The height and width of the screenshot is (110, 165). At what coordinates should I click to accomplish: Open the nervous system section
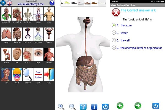pos(38,34)
